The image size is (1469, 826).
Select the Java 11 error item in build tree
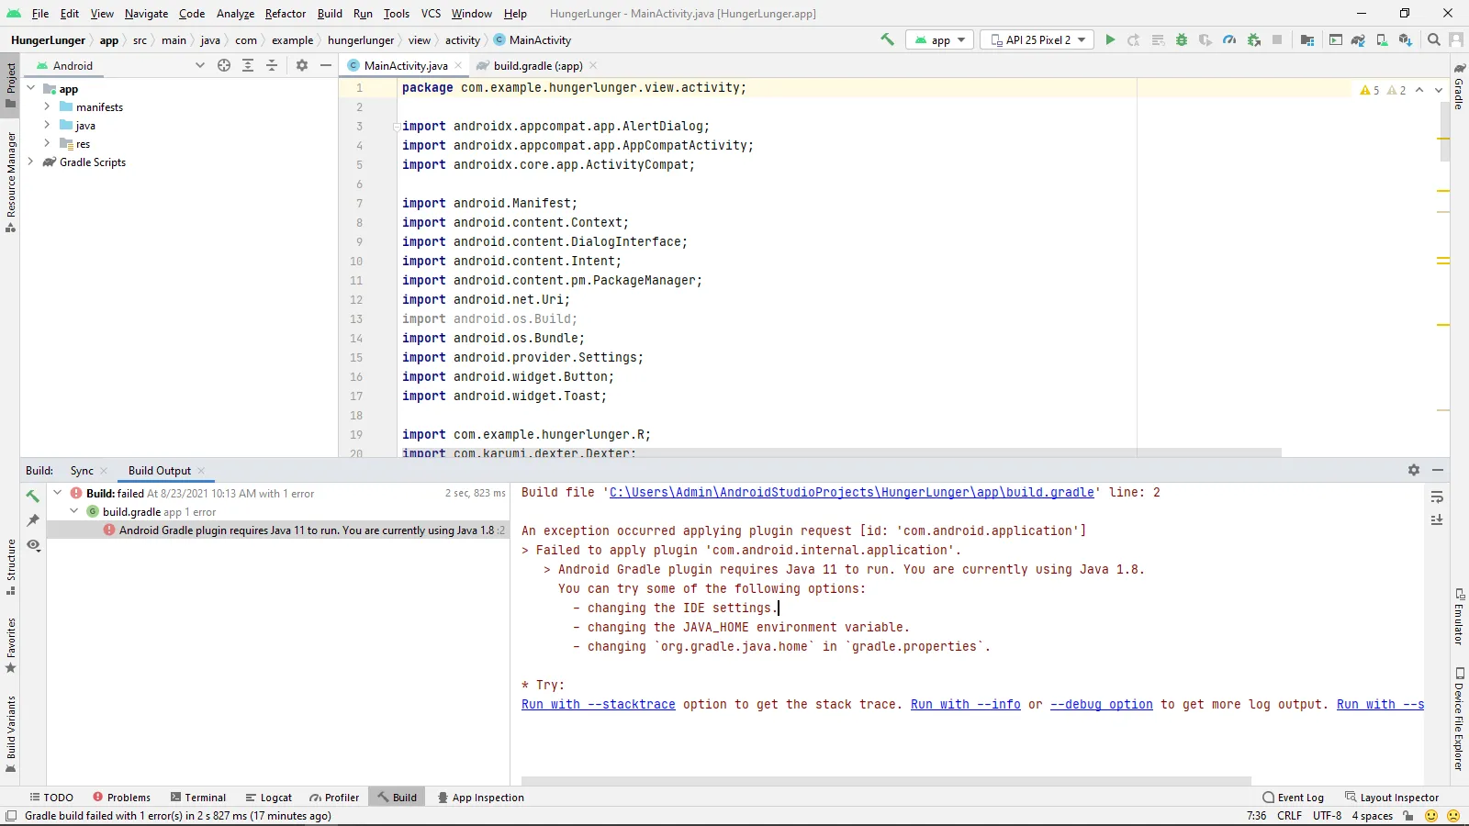[x=306, y=530]
